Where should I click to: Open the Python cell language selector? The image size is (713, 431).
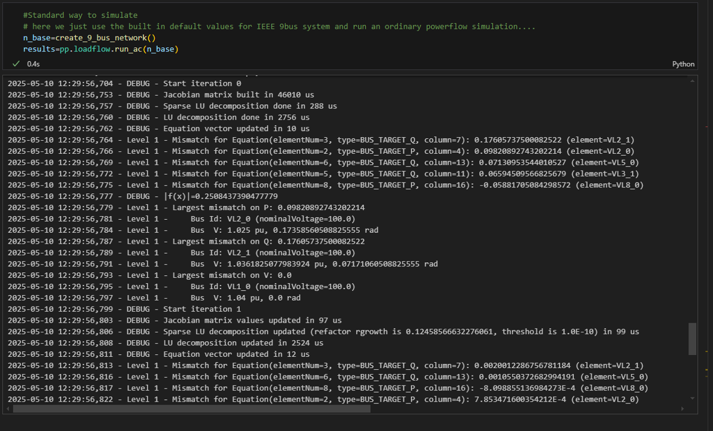[x=683, y=64]
